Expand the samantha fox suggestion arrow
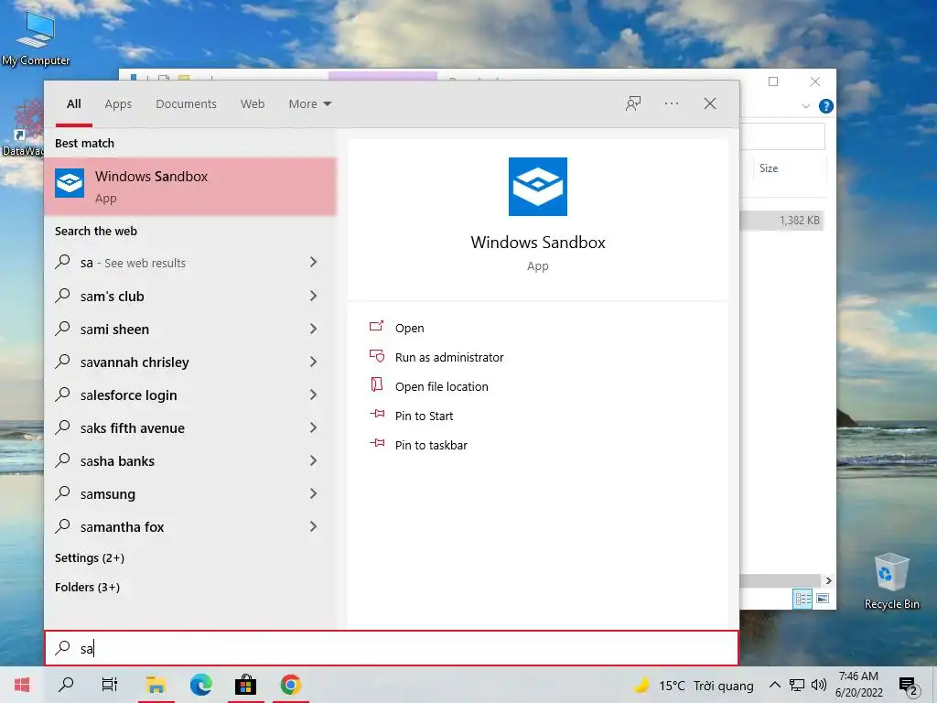This screenshot has height=703, width=937. (x=313, y=526)
